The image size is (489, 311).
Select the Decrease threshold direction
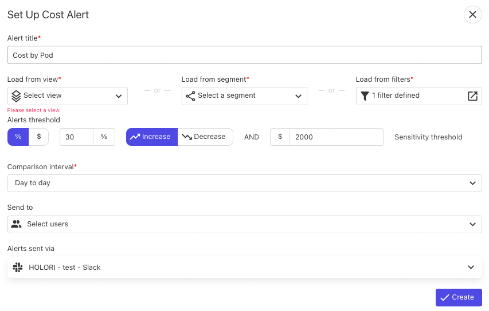pos(205,137)
